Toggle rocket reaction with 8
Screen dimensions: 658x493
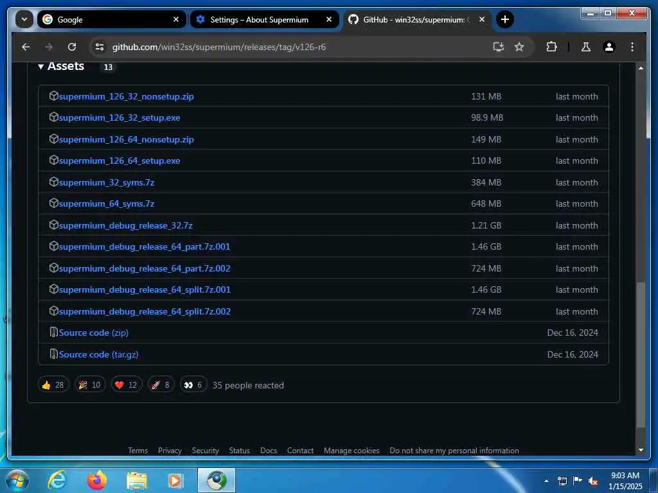[x=161, y=385]
